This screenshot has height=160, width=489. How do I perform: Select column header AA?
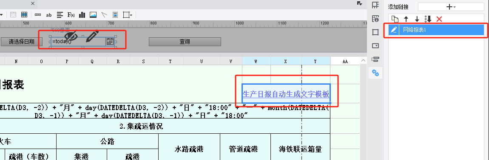click(345, 61)
